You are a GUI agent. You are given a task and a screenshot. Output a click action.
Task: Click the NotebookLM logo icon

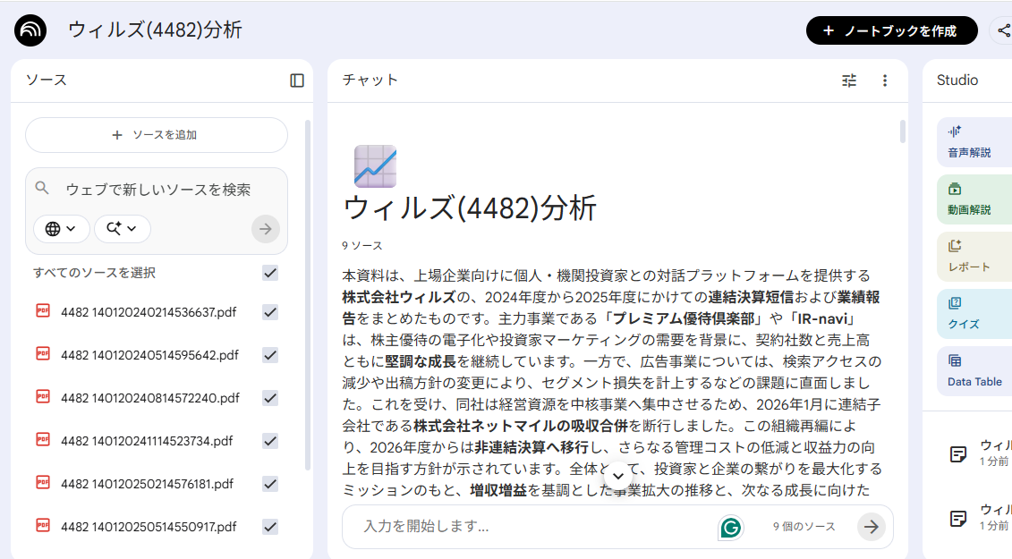[x=30, y=30]
